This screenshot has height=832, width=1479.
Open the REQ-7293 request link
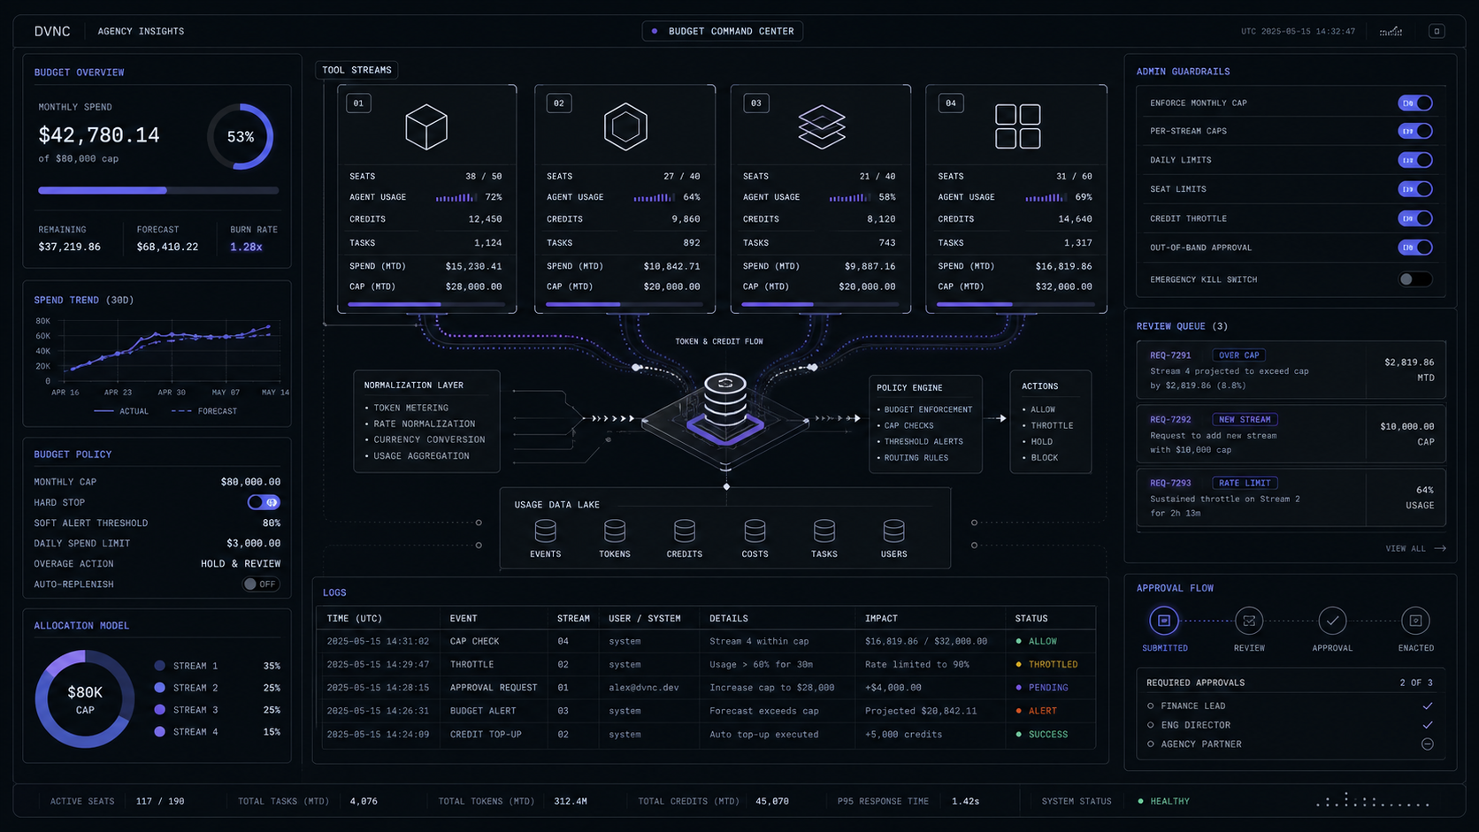click(x=1169, y=483)
